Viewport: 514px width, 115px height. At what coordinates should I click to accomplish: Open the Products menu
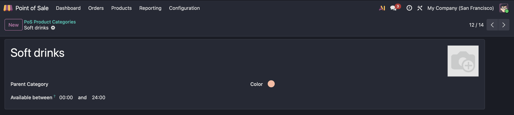pos(121,8)
